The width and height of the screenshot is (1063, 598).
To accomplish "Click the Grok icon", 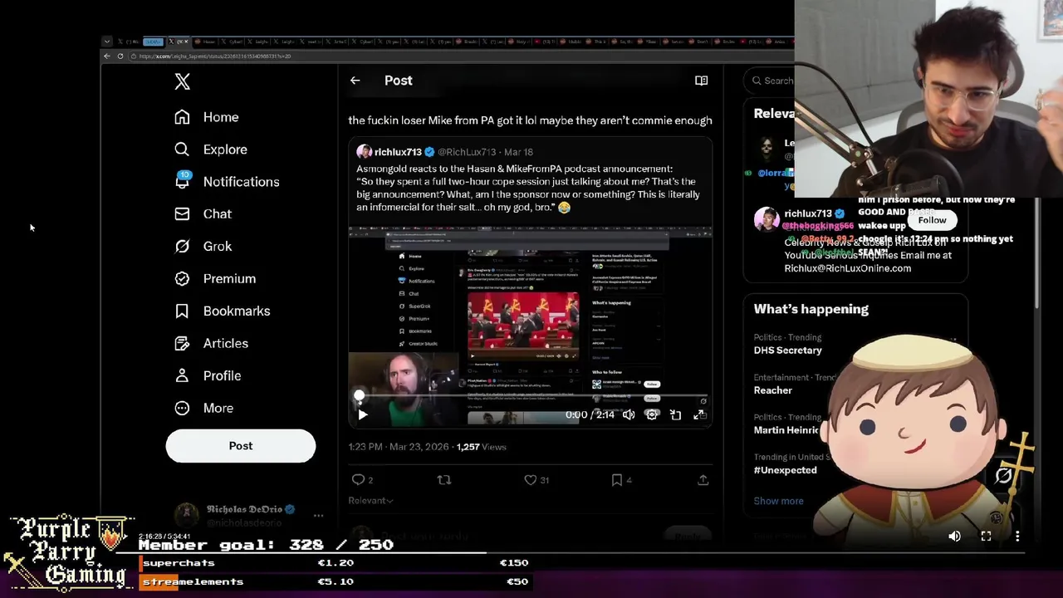I will pyautogui.click(x=182, y=247).
